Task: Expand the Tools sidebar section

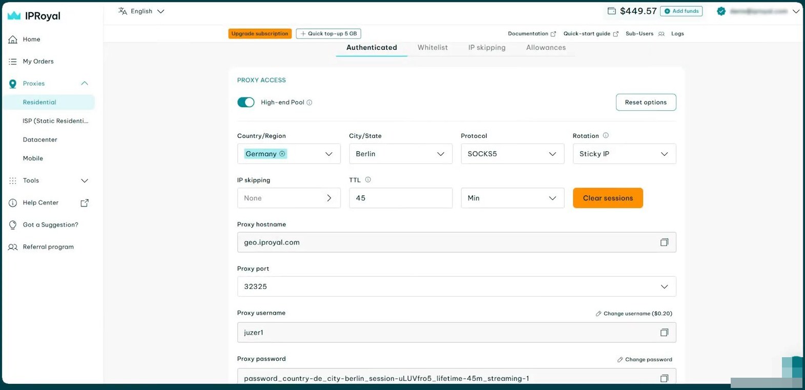Action: click(x=85, y=180)
